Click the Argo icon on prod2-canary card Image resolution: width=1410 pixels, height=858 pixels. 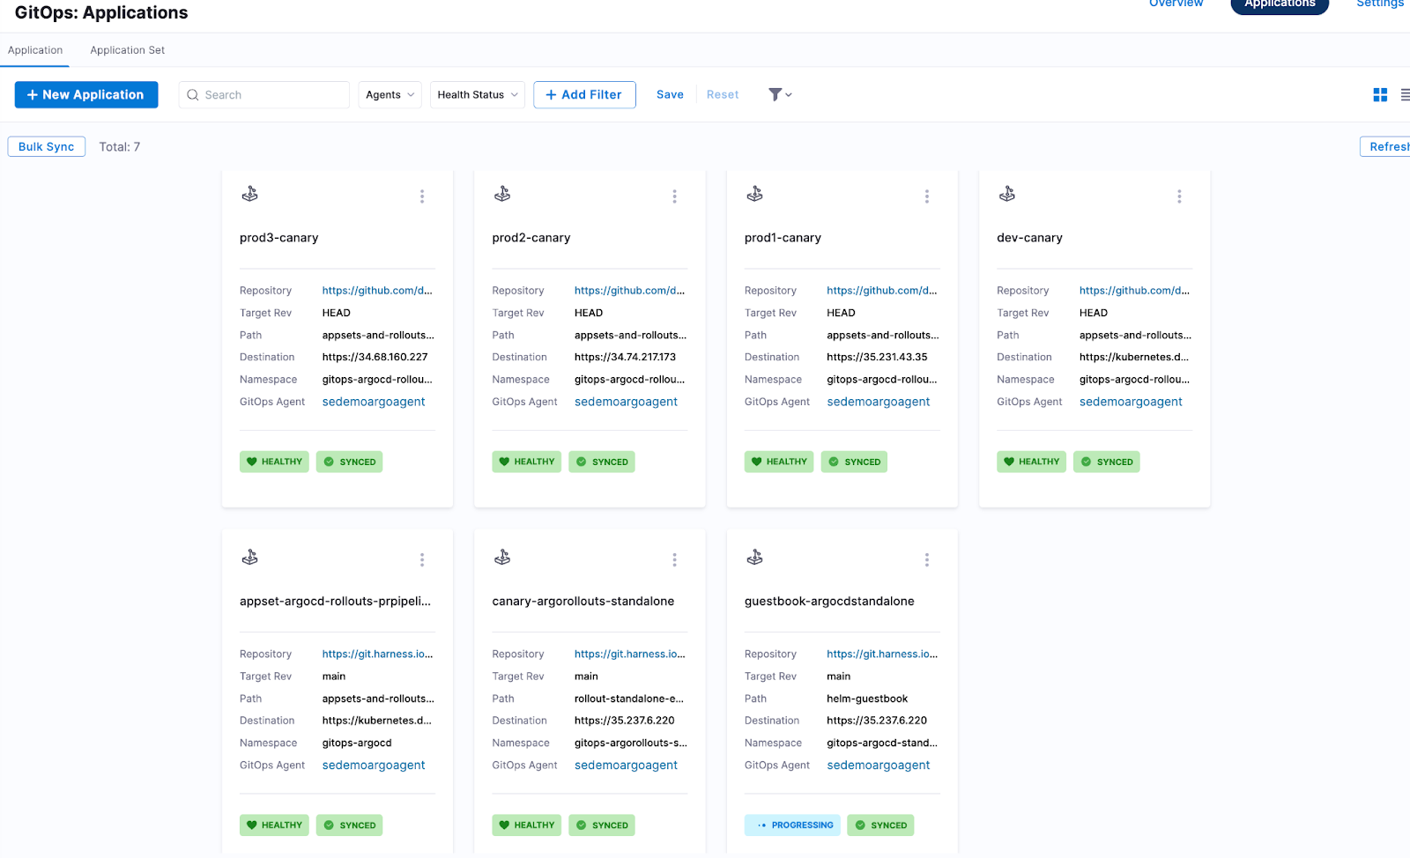[502, 194]
